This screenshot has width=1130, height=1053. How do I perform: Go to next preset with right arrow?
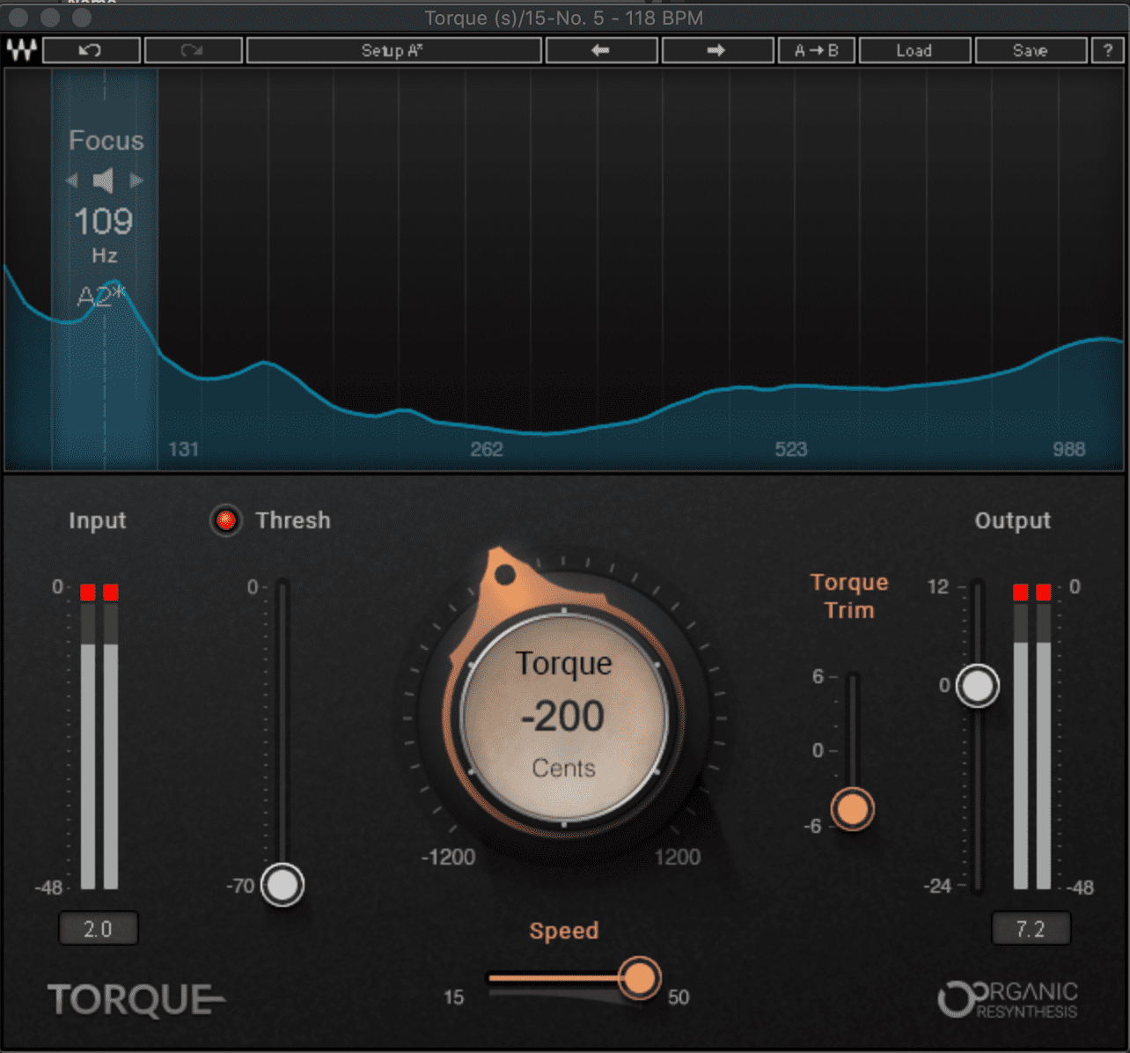[716, 50]
